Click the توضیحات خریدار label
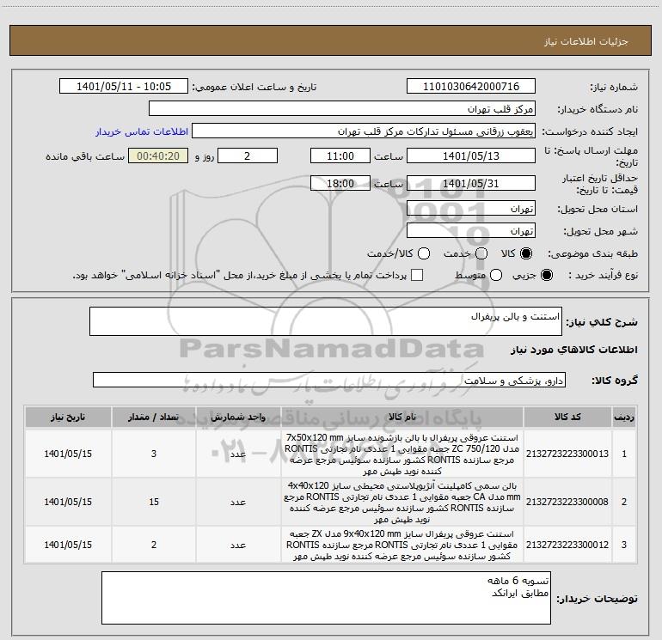Image resolution: width=662 pixels, height=640 pixels. 597,598
